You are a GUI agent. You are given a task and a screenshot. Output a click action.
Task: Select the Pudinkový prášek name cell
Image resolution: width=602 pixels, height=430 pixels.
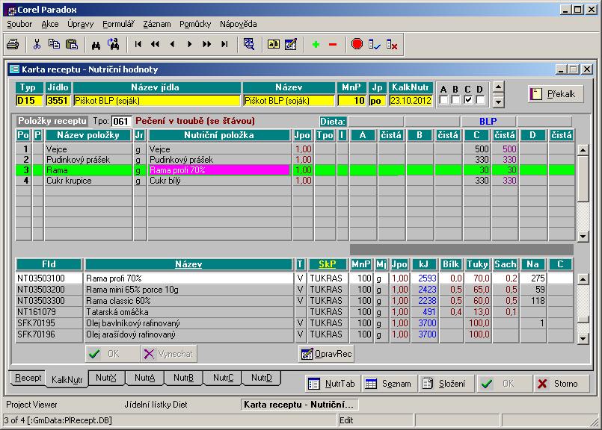88,160
